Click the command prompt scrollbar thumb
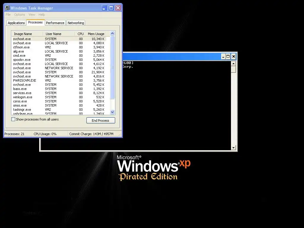304x228 pixels. [x=234, y=69]
